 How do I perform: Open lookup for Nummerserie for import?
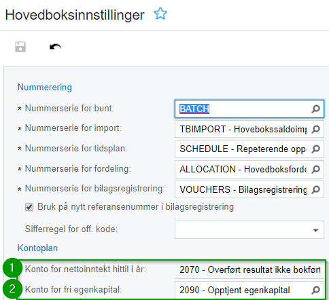[315, 129]
